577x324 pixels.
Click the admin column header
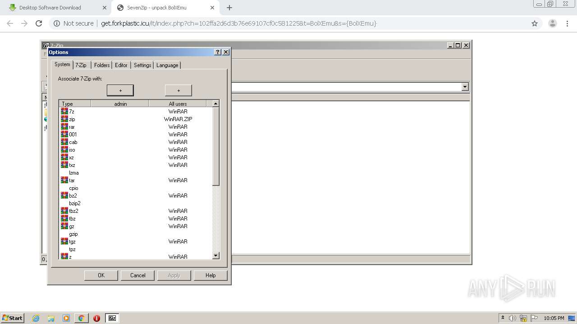pos(120,103)
